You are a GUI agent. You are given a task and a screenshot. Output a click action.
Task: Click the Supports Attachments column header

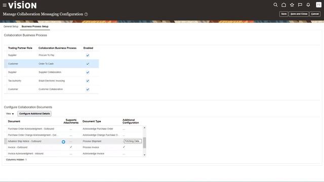71,121
